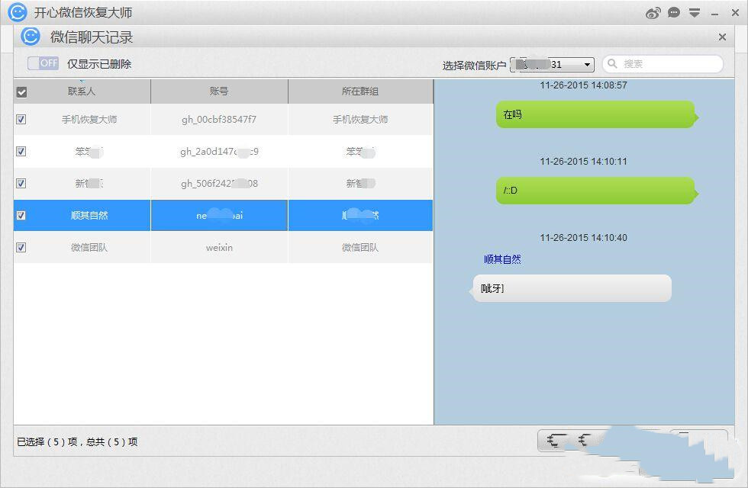
Task: Click the /::D message bubble
Action: click(x=597, y=191)
